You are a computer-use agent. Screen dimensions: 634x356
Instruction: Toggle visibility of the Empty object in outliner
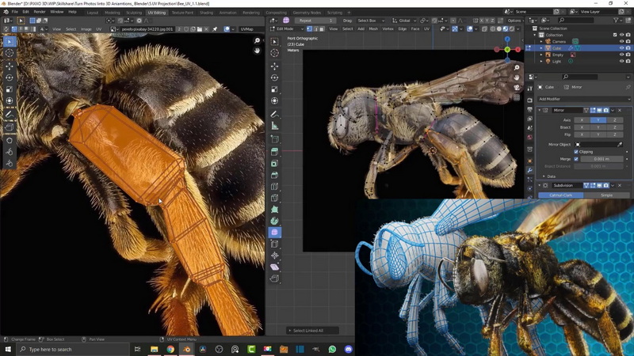[621, 55]
